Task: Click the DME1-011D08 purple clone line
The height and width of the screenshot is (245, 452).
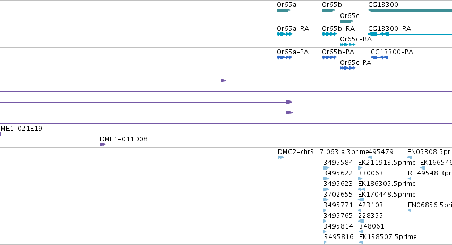Action: pos(276,145)
